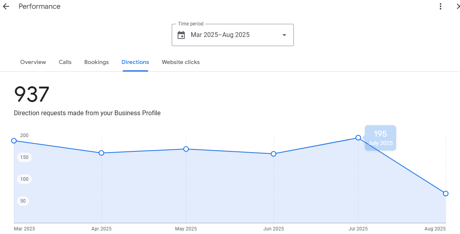This screenshot has height=234, width=460.
Task: Click the 937 direction requests total
Action: (x=32, y=95)
